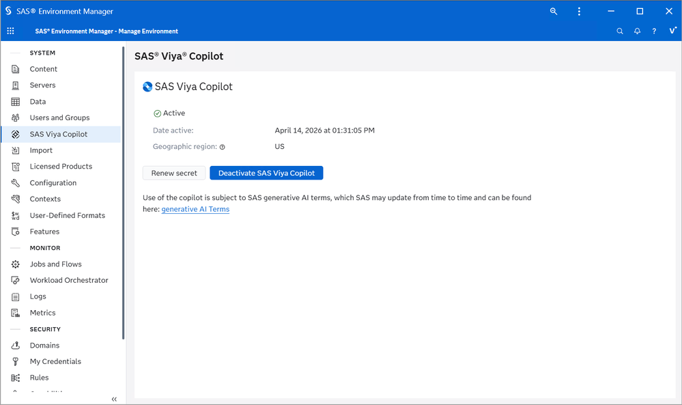
Task: Open the generative AI Terms link
Action: coord(195,209)
